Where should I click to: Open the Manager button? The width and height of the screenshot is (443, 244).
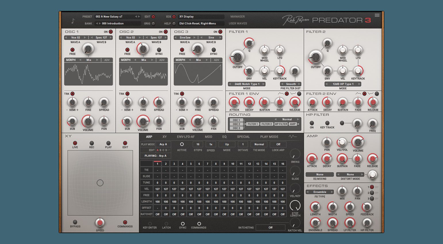coord(238,17)
